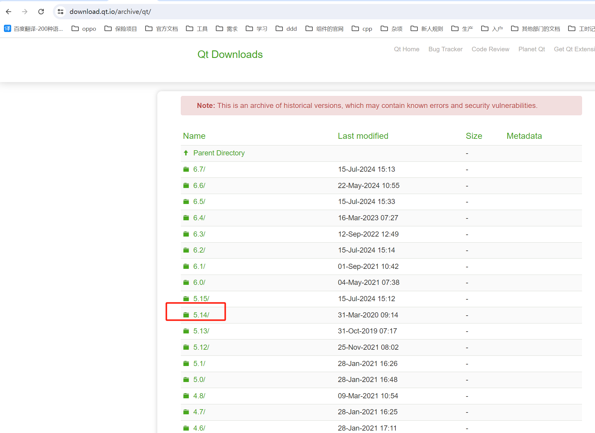The image size is (595, 433).
Task: Open the 其他部门的文档 bookmark folder
Action: click(536, 29)
